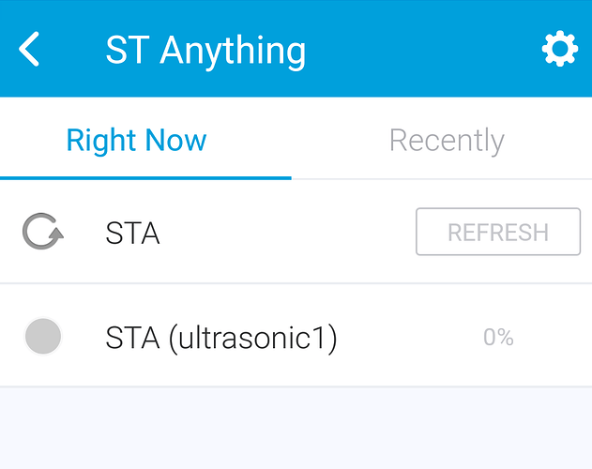Tap the blue header space left of back arrow
Viewport: 592px width, 469px height.
click(x=8, y=49)
